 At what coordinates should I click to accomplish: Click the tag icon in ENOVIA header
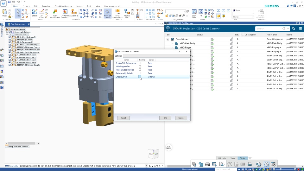tap(294, 29)
